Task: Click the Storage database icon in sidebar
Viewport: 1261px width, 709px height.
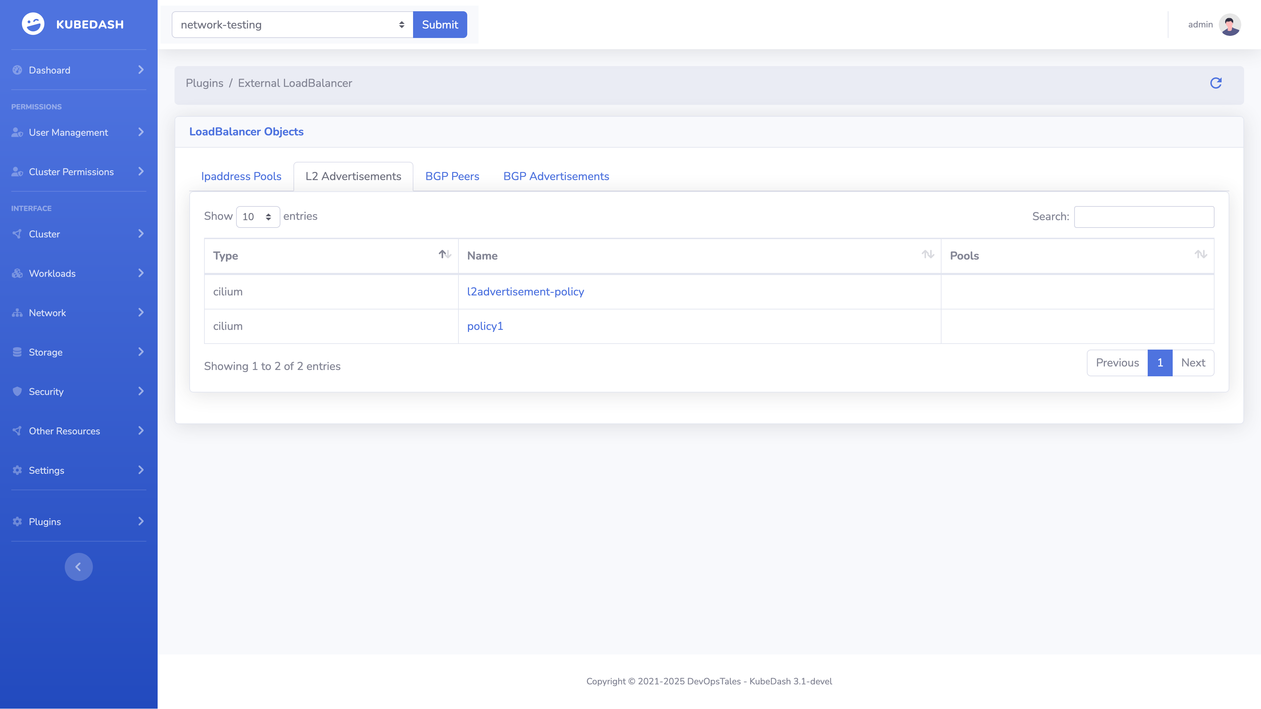Action: pyautogui.click(x=17, y=352)
